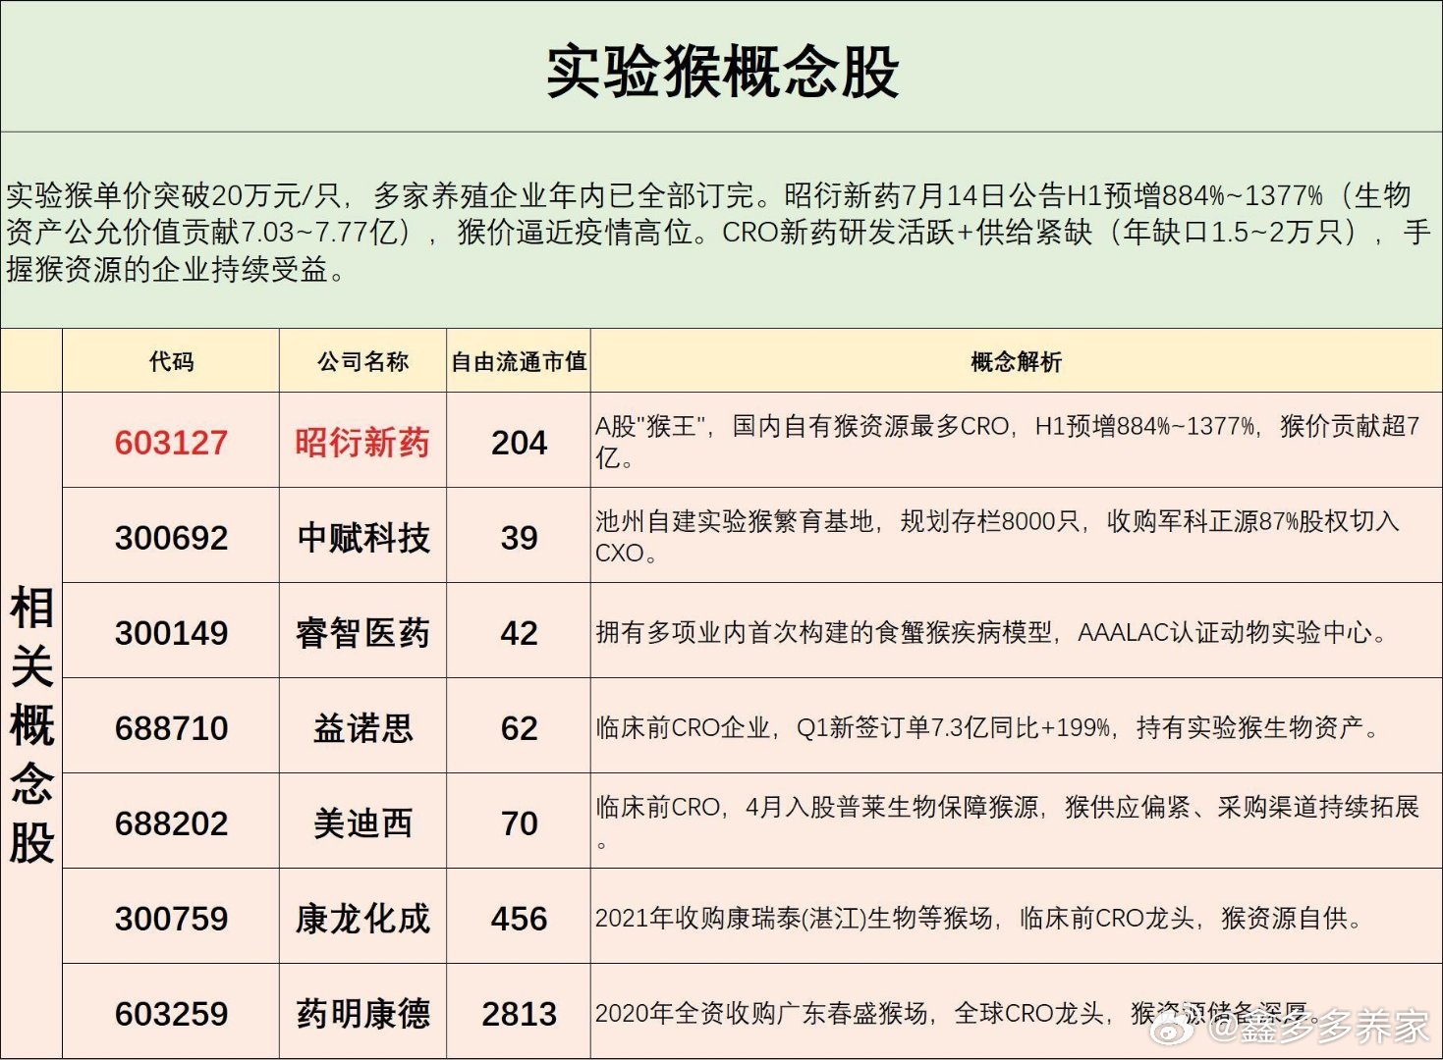
Task: Click market value 70
Action: (519, 823)
